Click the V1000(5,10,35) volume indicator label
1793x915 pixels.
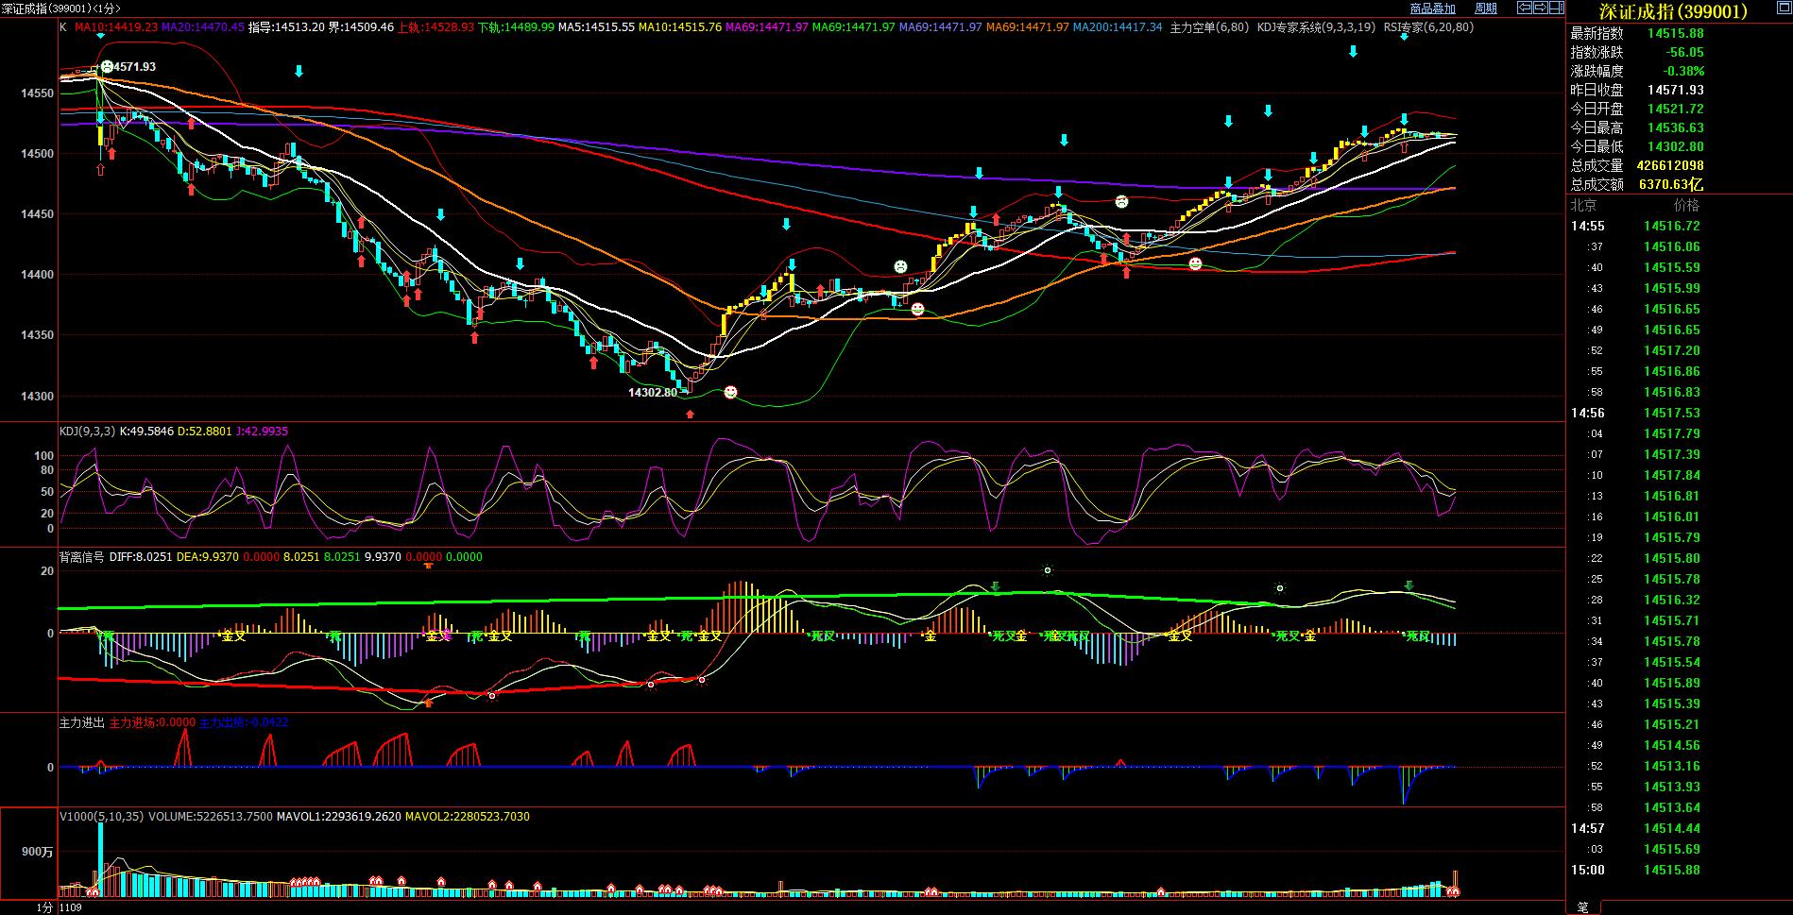101,817
